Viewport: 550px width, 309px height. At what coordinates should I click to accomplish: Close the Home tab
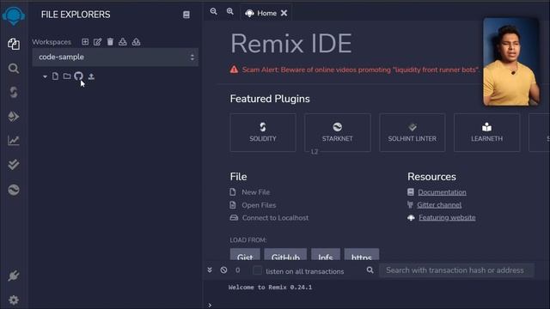pos(284,14)
